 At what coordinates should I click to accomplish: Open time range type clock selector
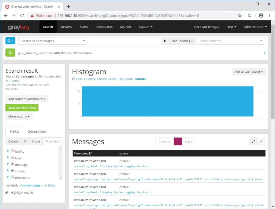click(x=10, y=41)
